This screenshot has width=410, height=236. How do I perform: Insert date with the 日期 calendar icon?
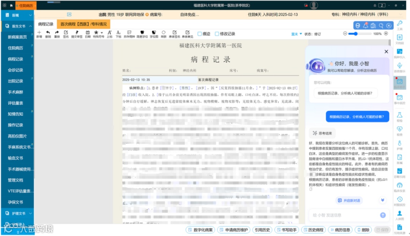(x=88, y=33)
